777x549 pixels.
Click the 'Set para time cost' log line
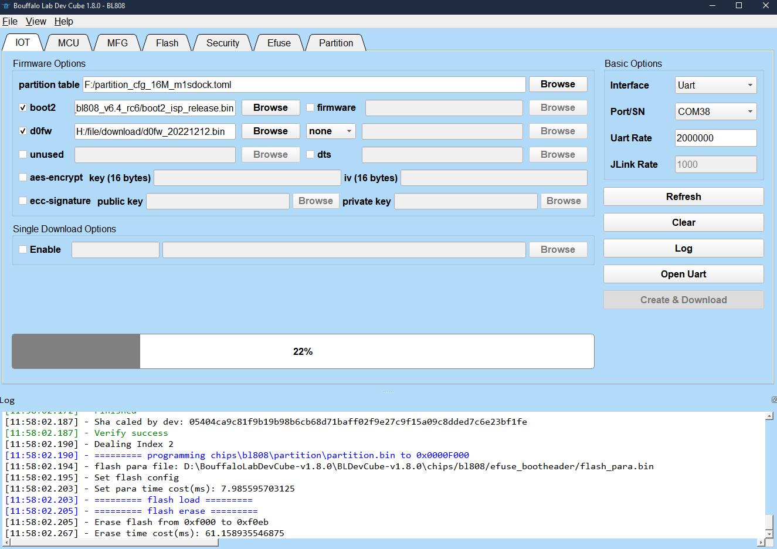pos(150,489)
